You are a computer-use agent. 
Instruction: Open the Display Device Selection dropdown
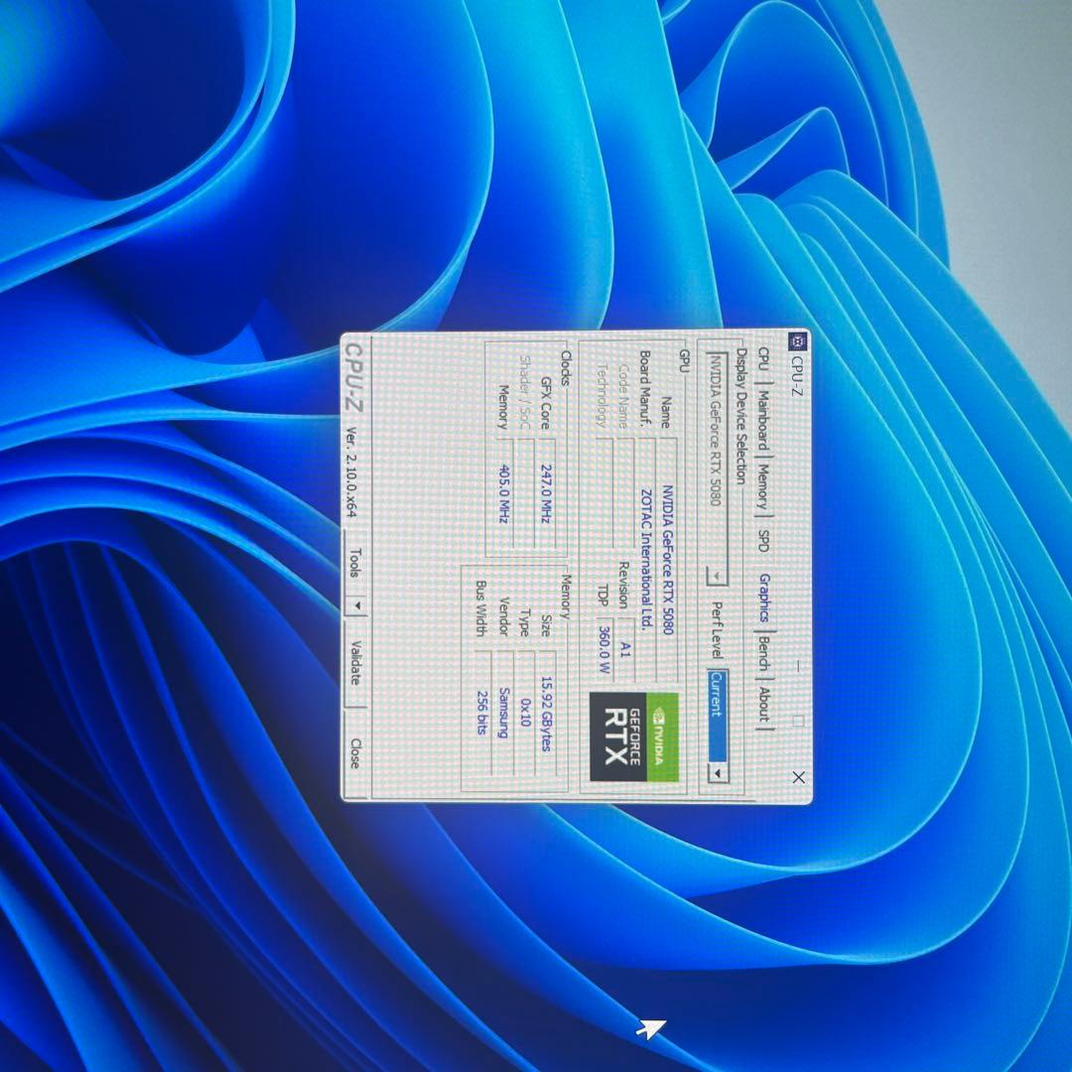click(x=716, y=575)
